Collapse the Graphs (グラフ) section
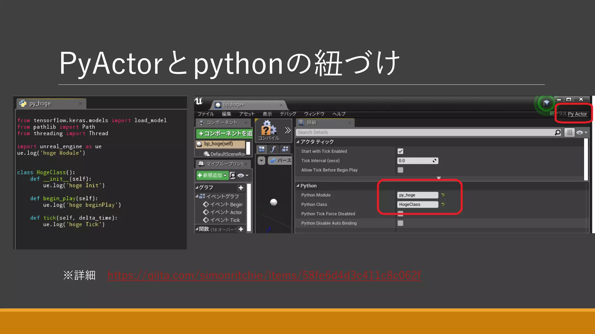The width and height of the screenshot is (595, 334). tap(197, 187)
